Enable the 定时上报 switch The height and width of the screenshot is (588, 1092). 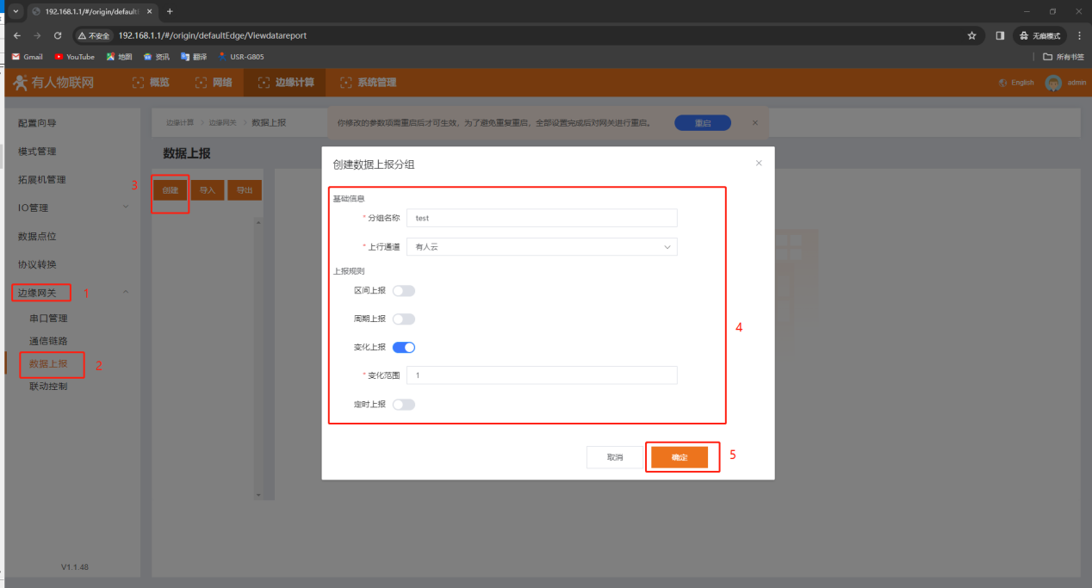tap(404, 405)
